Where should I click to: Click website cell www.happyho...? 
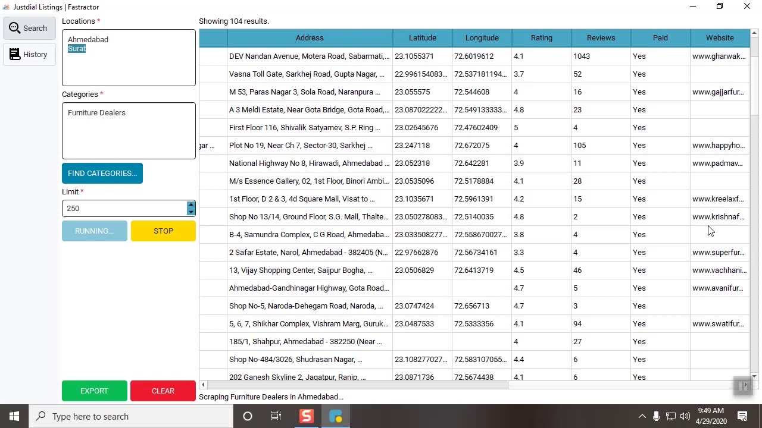pyautogui.click(x=720, y=145)
